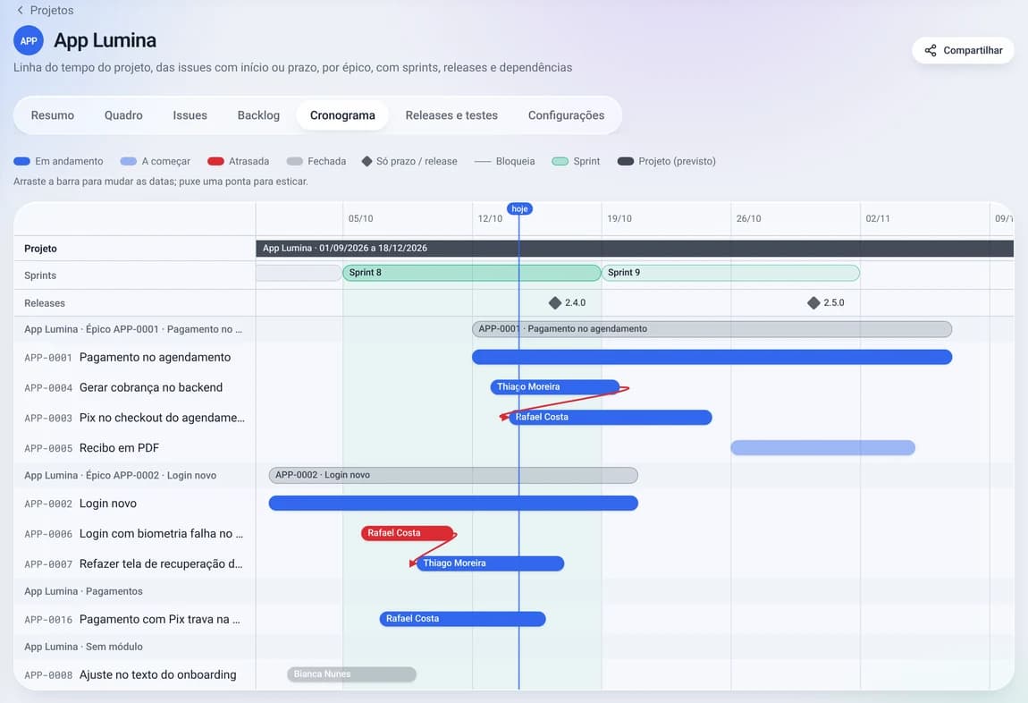1028x703 pixels.
Task: Click the APP project avatar icon
Action: pos(29,40)
